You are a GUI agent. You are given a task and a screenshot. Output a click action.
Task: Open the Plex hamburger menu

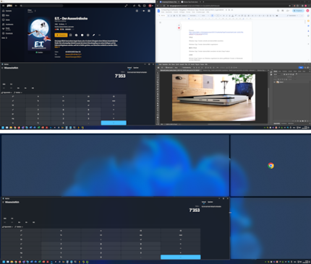tap(3, 6)
